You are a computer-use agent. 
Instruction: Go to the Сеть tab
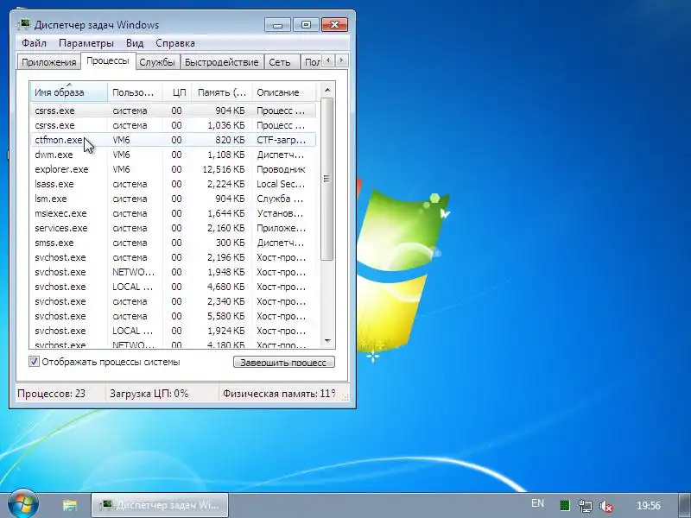click(279, 62)
